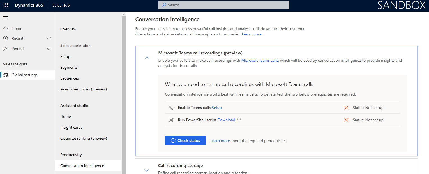The height and width of the screenshot is (174, 429).
Task: Click Learn more after the page description
Action: pos(252,34)
